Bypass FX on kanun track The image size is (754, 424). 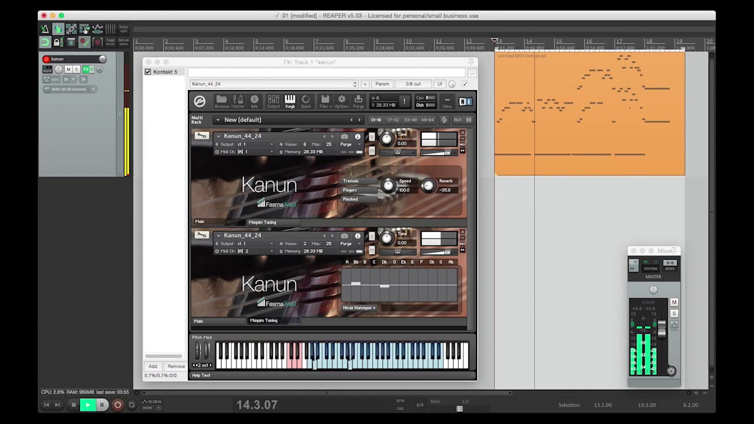coord(92,69)
